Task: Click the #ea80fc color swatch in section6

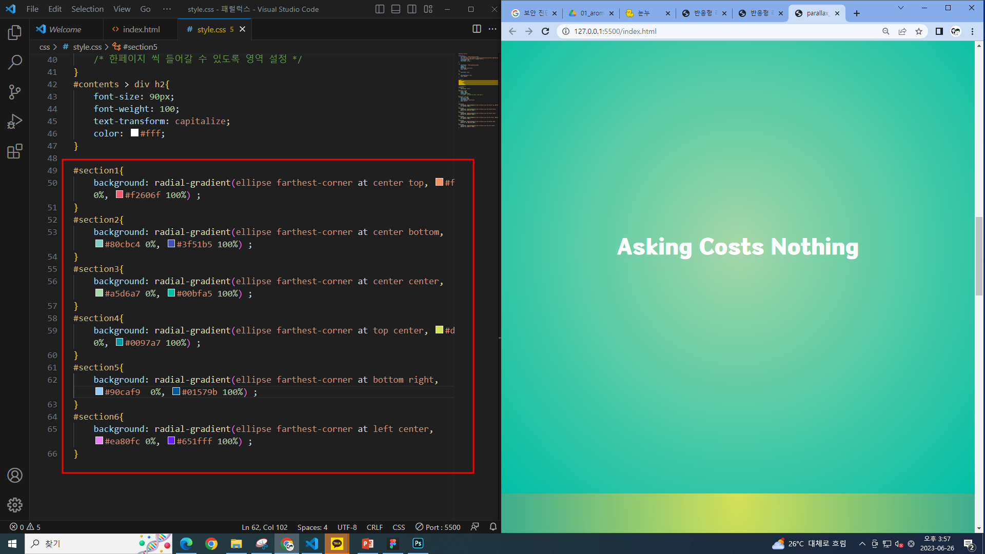Action: pos(99,441)
